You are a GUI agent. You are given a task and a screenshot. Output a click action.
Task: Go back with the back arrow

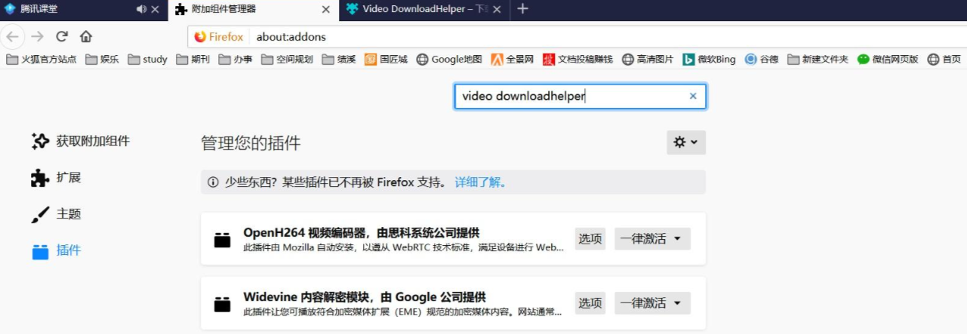pos(14,36)
